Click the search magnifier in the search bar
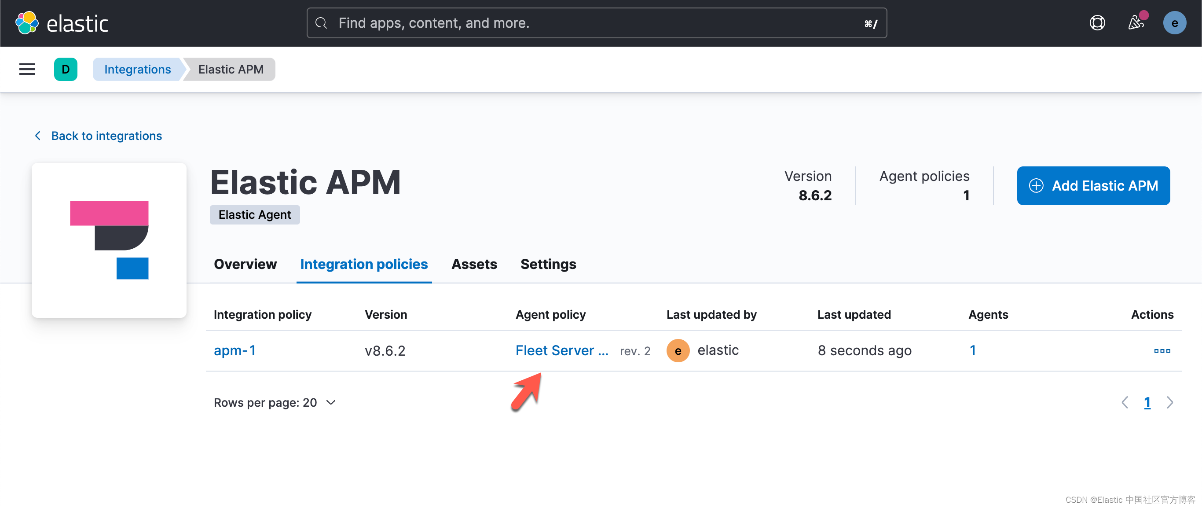This screenshot has height=508, width=1202. coord(321,22)
